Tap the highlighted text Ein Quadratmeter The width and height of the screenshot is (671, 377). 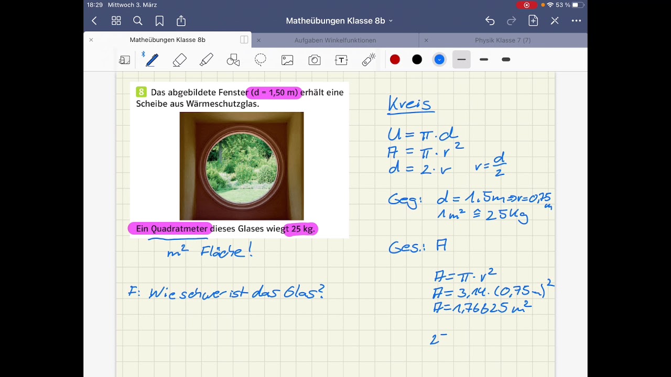(x=171, y=229)
